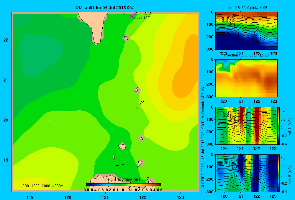This screenshot has width=295, height=200.
Task: Click the left endpoint of white section line
Action: click(49, 120)
